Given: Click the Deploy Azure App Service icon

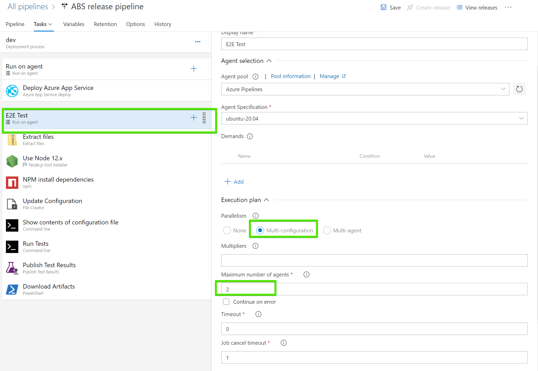Looking at the screenshot, I should pos(12,91).
